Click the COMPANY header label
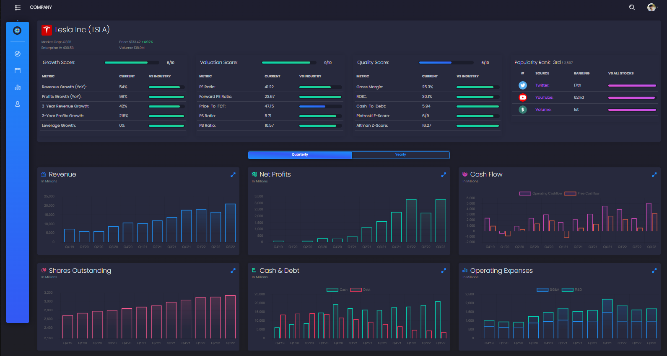667x356 pixels. (41, 7)
